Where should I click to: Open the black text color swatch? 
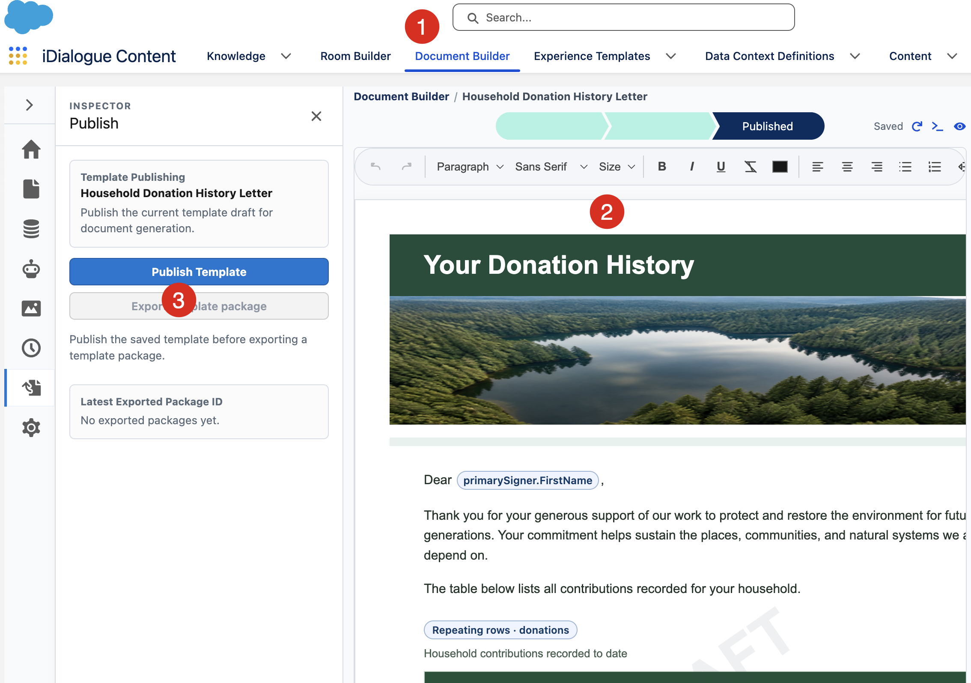click(x=780, y=167)
